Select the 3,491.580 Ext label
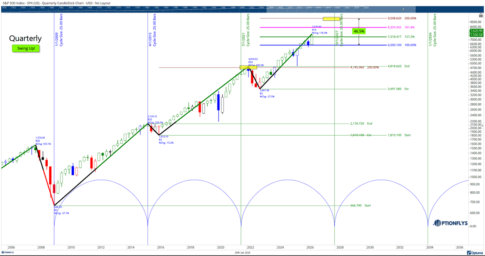The image size is (485, 256). [398, 89]
